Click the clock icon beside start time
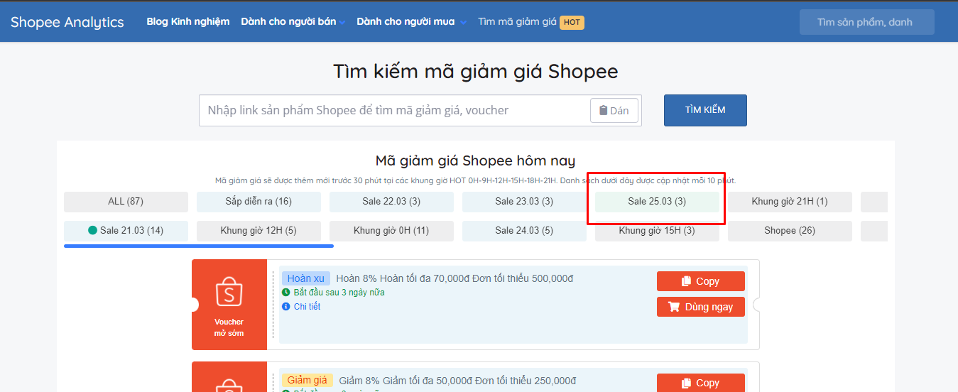This screenshot has height=392, width=958. (x=286, y=293)
